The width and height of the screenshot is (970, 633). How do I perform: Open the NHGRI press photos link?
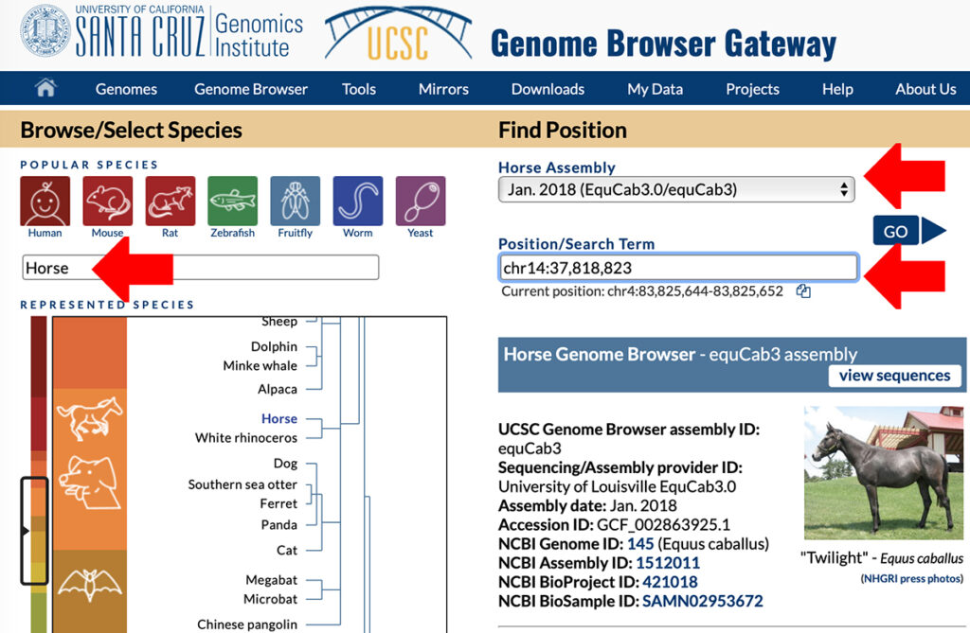tap(912, 579)
